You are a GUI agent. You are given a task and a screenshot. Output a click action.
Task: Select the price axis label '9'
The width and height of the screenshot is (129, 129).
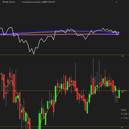(x=122, y=128)
